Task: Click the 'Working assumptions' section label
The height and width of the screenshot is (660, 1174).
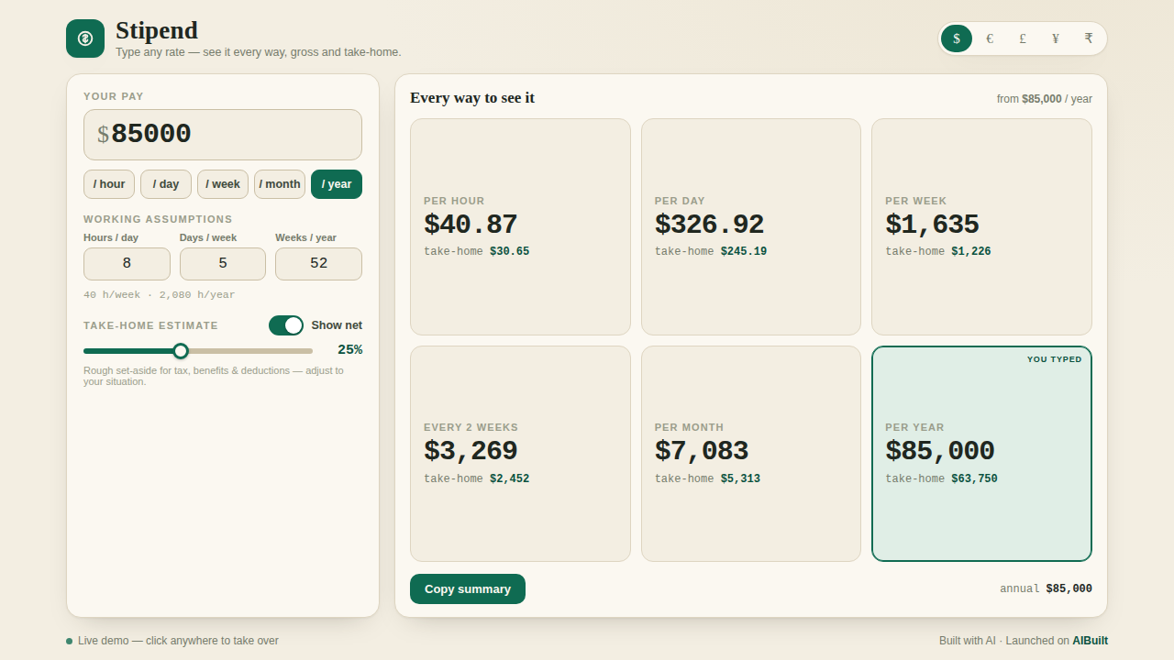Action: click(158, 219)
